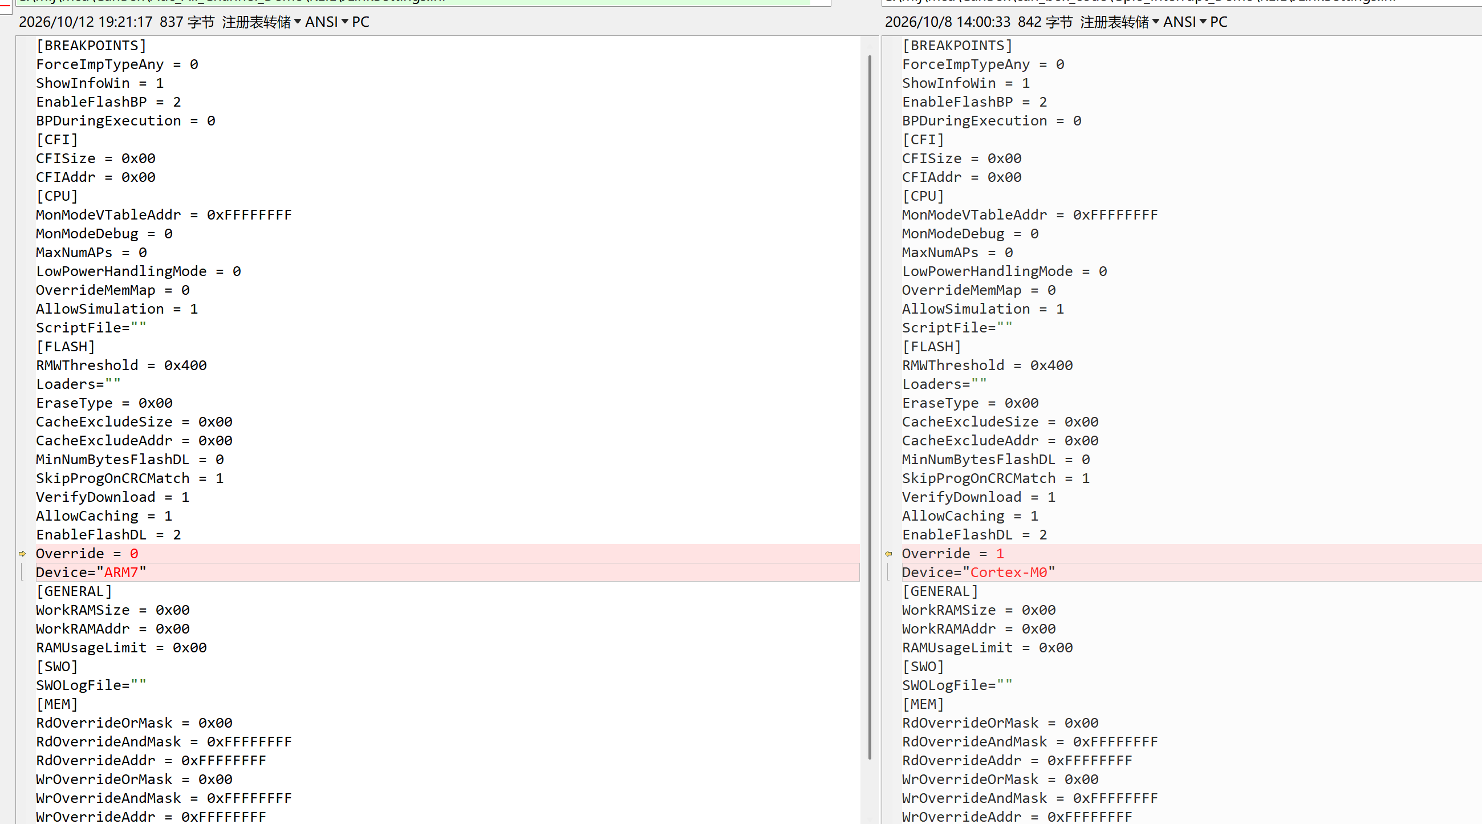
Task: Click right pane RdOverrideAndMask = 0xFFFFFFFF line
Action: [x=1030, y=742]
